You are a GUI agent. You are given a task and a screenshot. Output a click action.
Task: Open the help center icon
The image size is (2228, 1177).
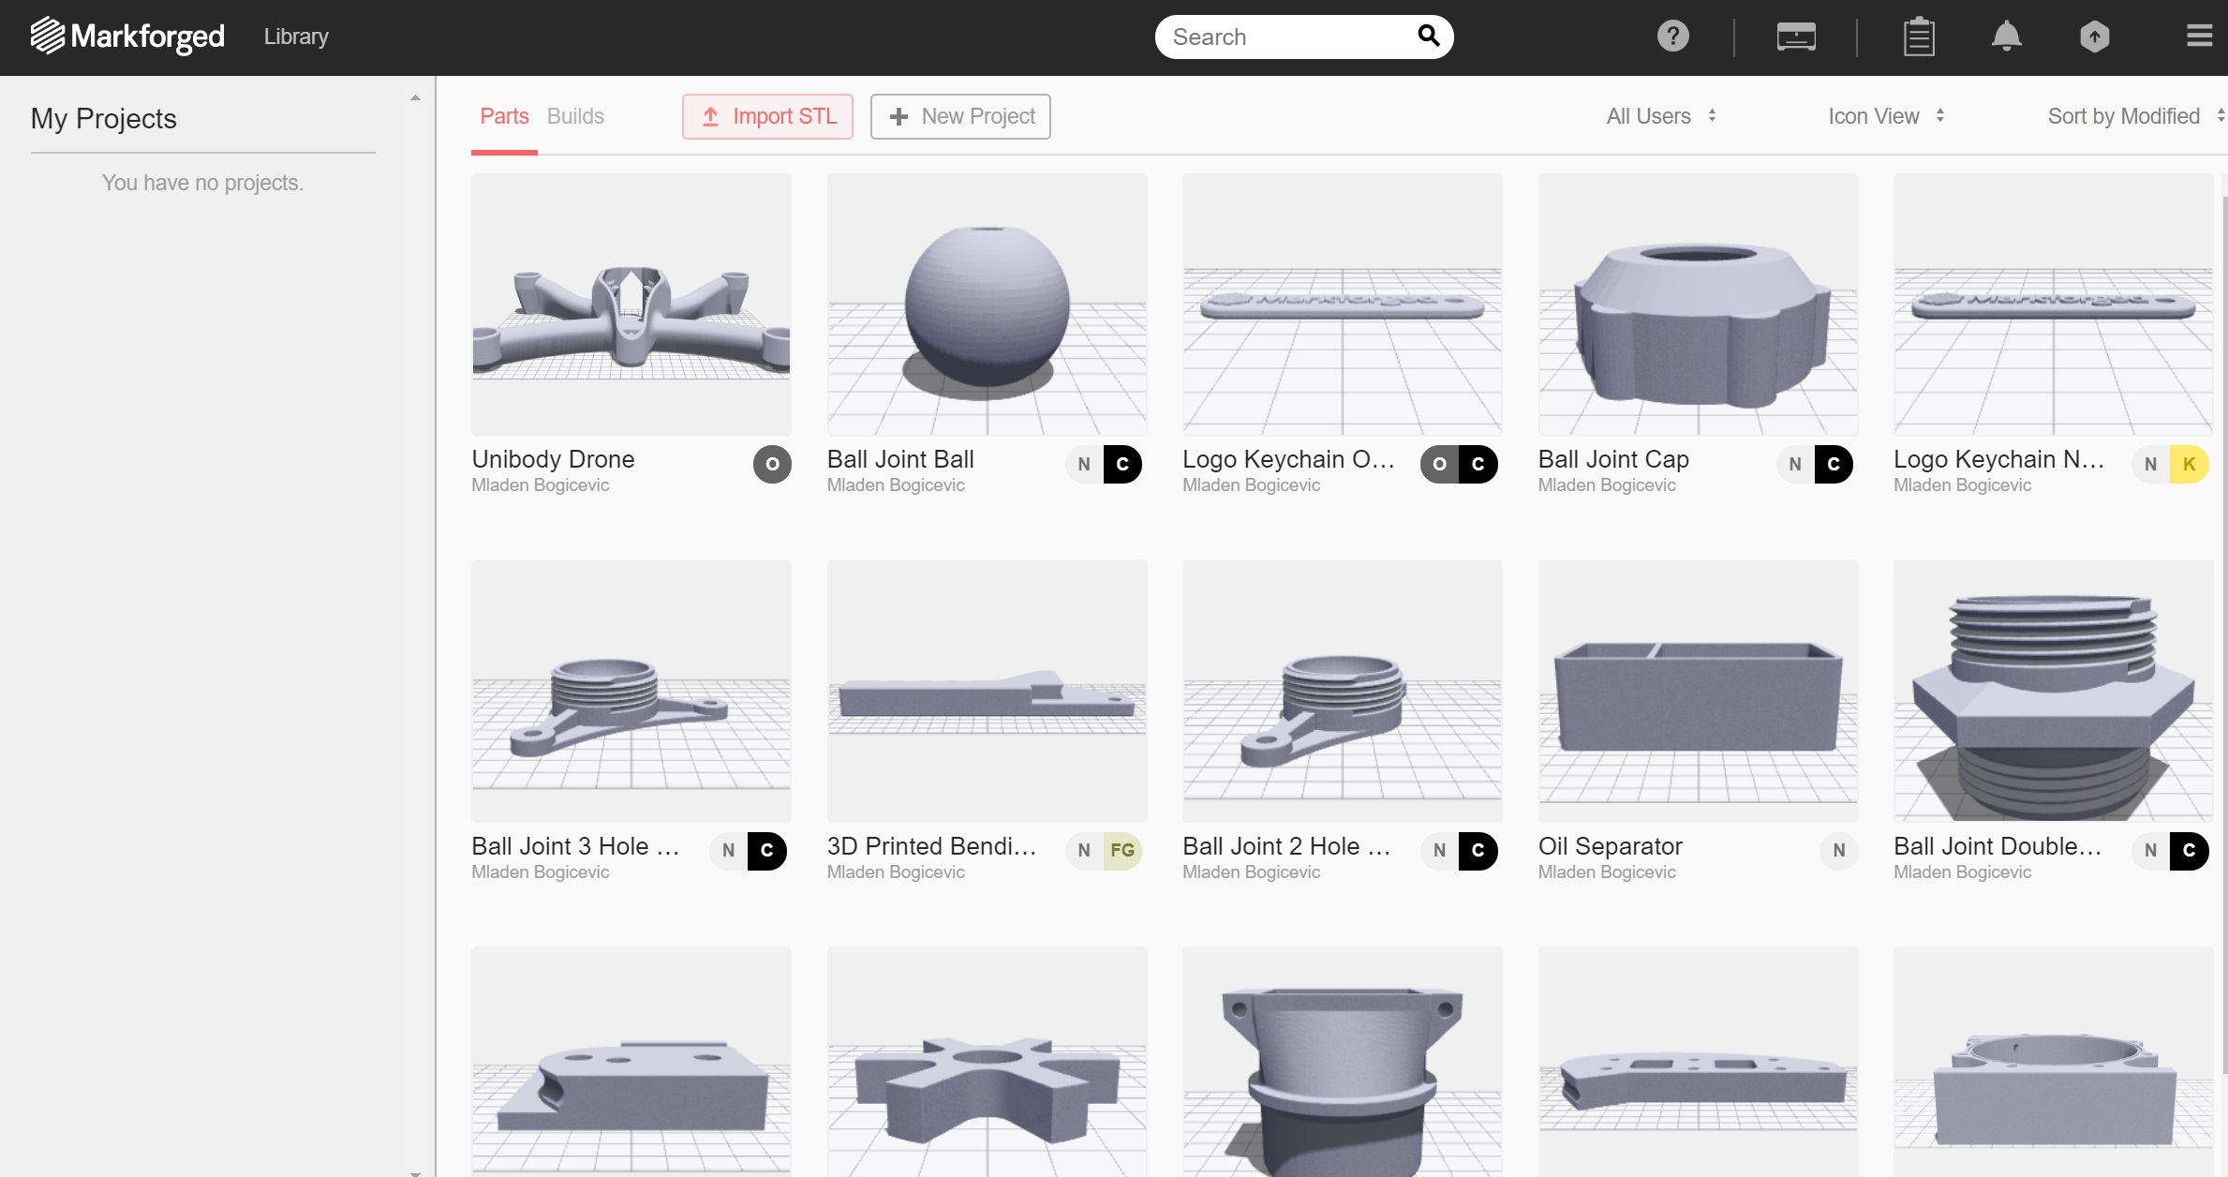(x=1672, y=37)
